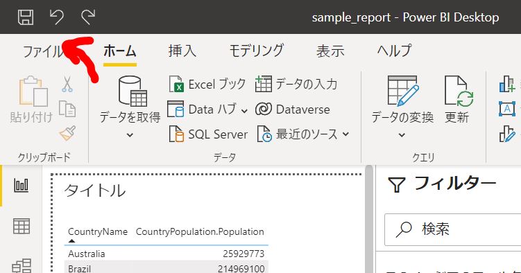Click the value 214969100
This screenshot has width=521, height=273.
(x=241, y=268)
